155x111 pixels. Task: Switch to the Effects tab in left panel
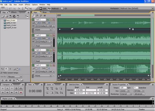(x=14, y=12)
